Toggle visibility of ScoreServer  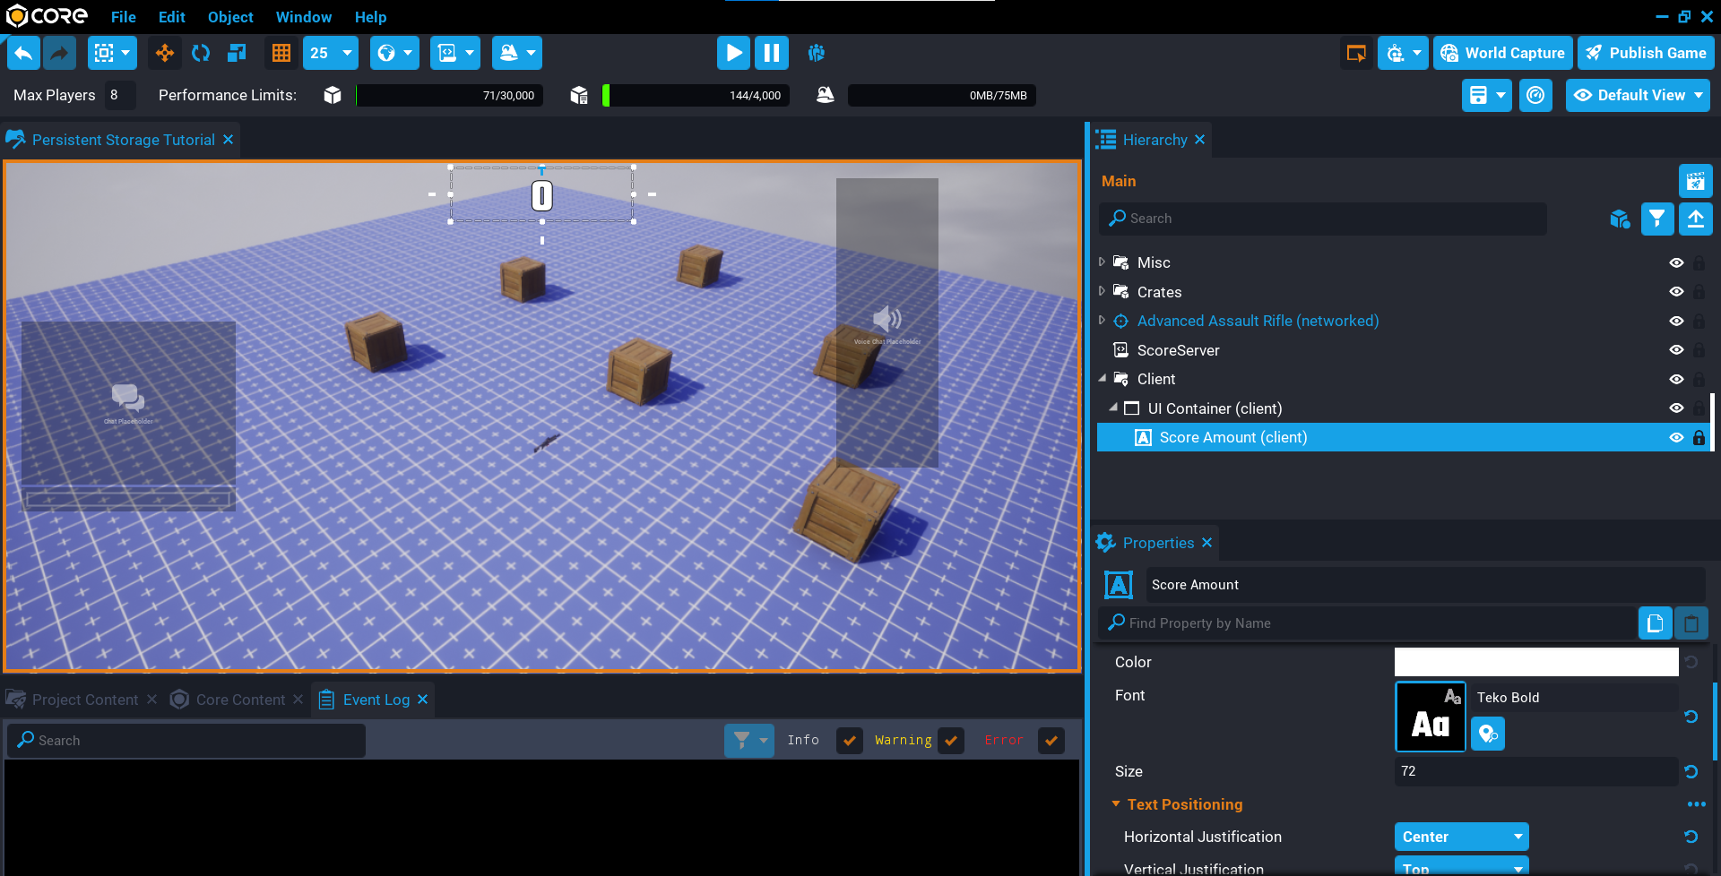1676,350
